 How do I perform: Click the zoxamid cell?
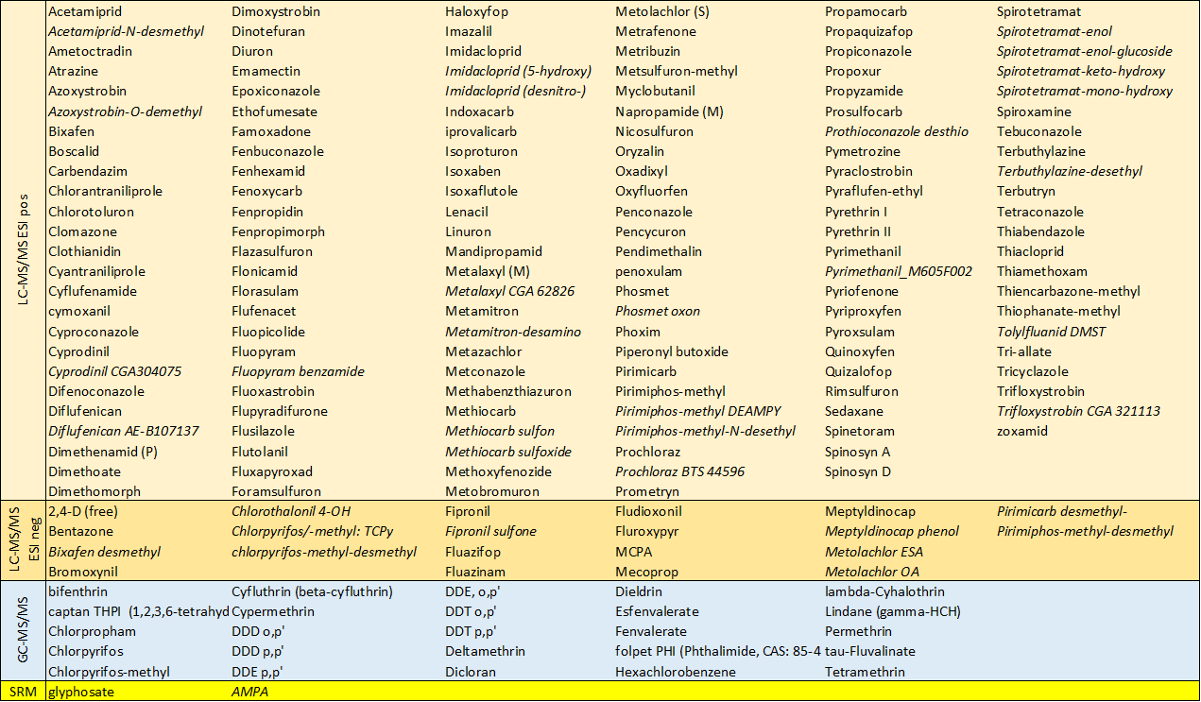pyautogui.click(x=1021, y=431)
